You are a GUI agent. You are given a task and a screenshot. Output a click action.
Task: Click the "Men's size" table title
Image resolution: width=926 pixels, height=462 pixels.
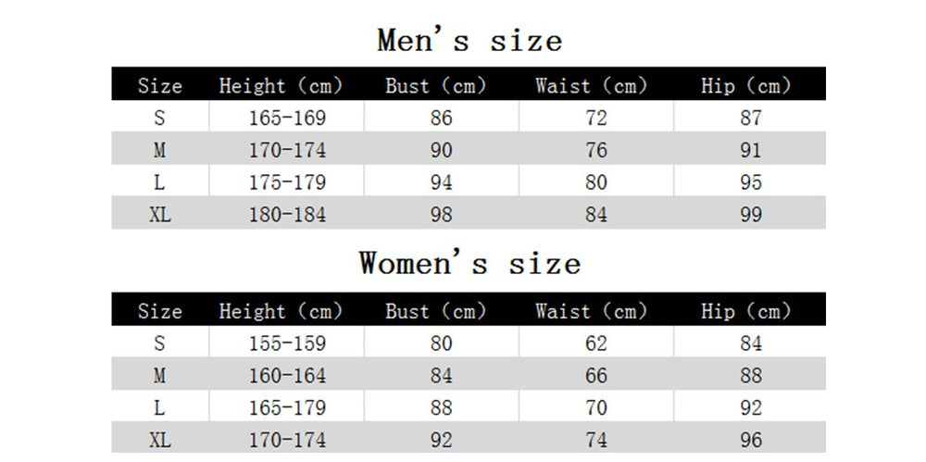tap(469, 41)
